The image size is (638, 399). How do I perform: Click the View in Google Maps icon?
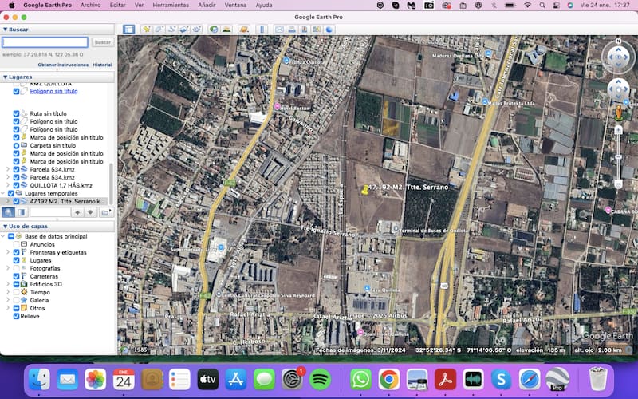[x=317, y=30]
